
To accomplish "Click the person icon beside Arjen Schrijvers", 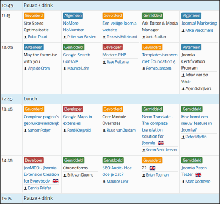I will (183, 89).
